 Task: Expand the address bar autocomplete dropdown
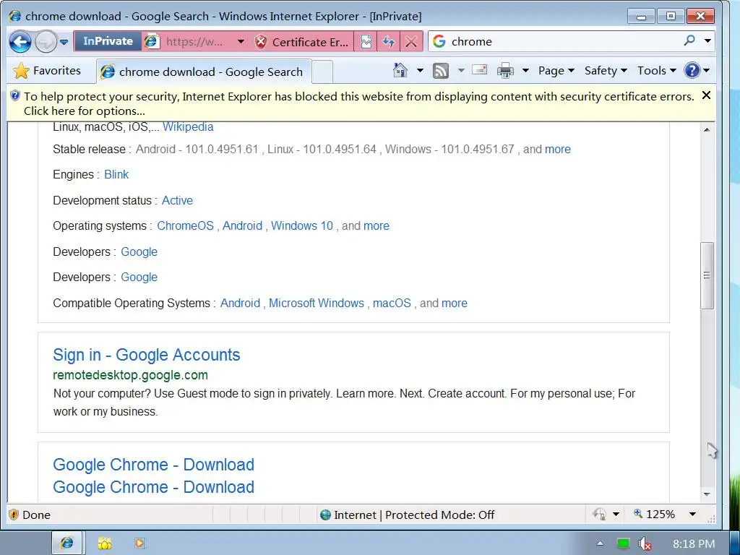tap(241, 42)
